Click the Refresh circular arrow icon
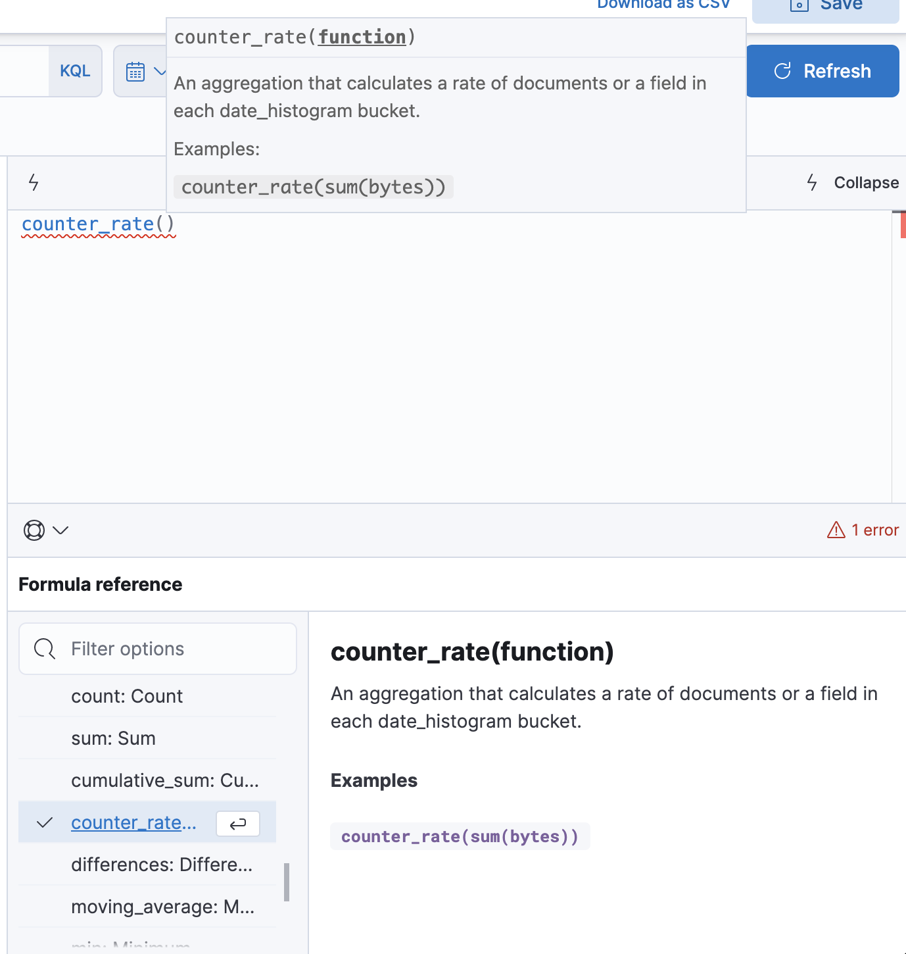Image resolution: width=906 pixels, height=954 pixels. pyautogui.click(x=782, y=71)
